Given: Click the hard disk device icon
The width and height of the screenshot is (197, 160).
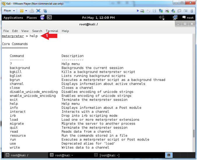Looking at the screenshot, I should (142, 11).
